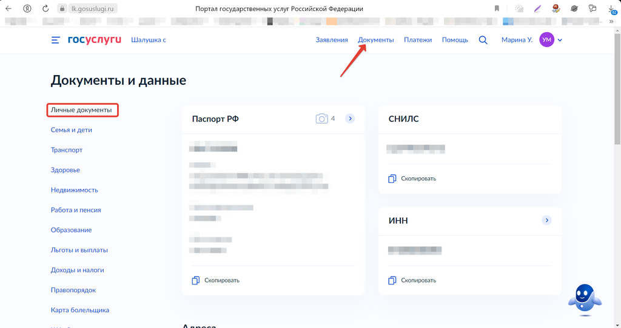
Task: Open Заявления in the top navigation
Action: pyautogui.click(x=332, y=40)
